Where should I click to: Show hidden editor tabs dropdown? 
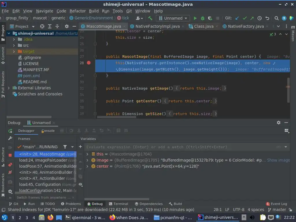point(278,26)
